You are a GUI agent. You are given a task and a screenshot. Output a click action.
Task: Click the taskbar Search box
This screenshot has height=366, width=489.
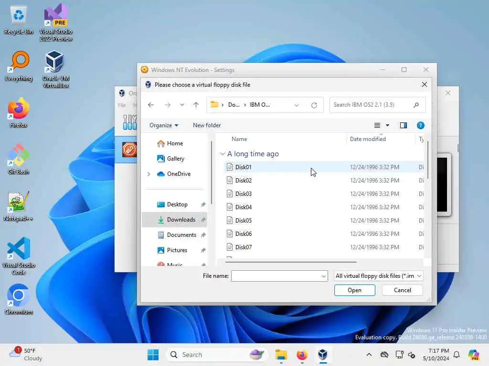pos(217,355)
